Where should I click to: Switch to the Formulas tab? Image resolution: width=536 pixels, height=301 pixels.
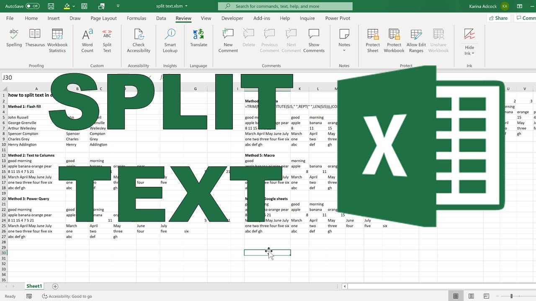137,18
